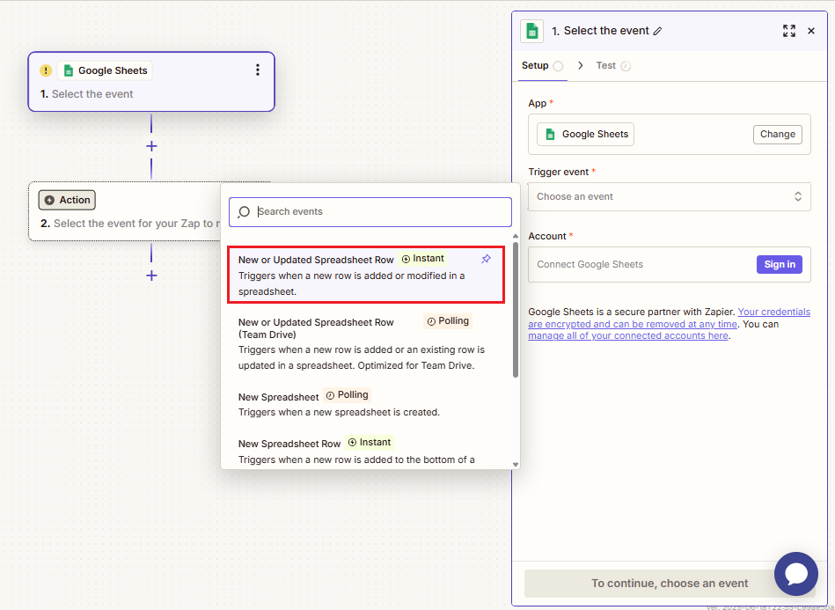Click the chevron between Setup and Test
The height and width of the screenshot is (610, 835).
581,65
